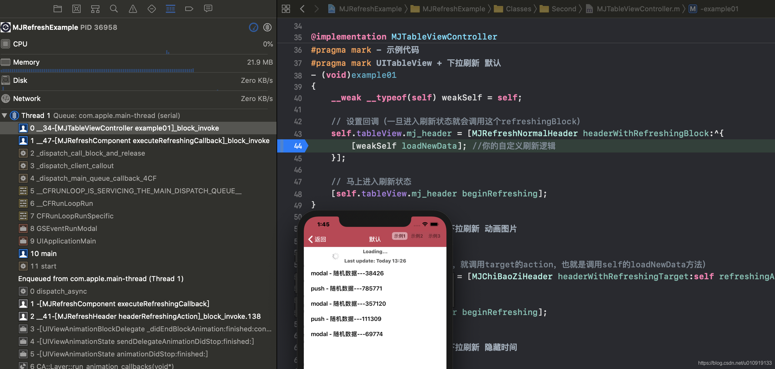Open the Find navigator magnifier icon
The width and height of the screenshot is (775, 369).
point(114,9)
